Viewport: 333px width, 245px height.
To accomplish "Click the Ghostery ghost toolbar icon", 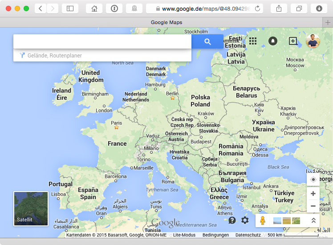I will click(x=134, y=8).
